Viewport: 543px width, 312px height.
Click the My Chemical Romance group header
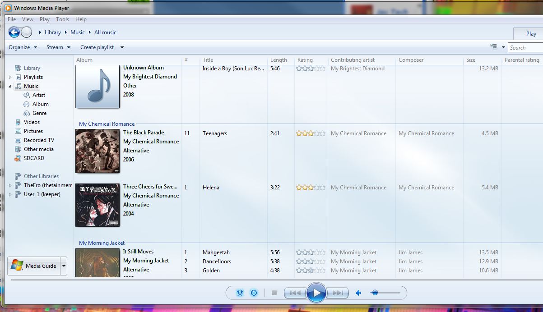[x=107, y=124]
